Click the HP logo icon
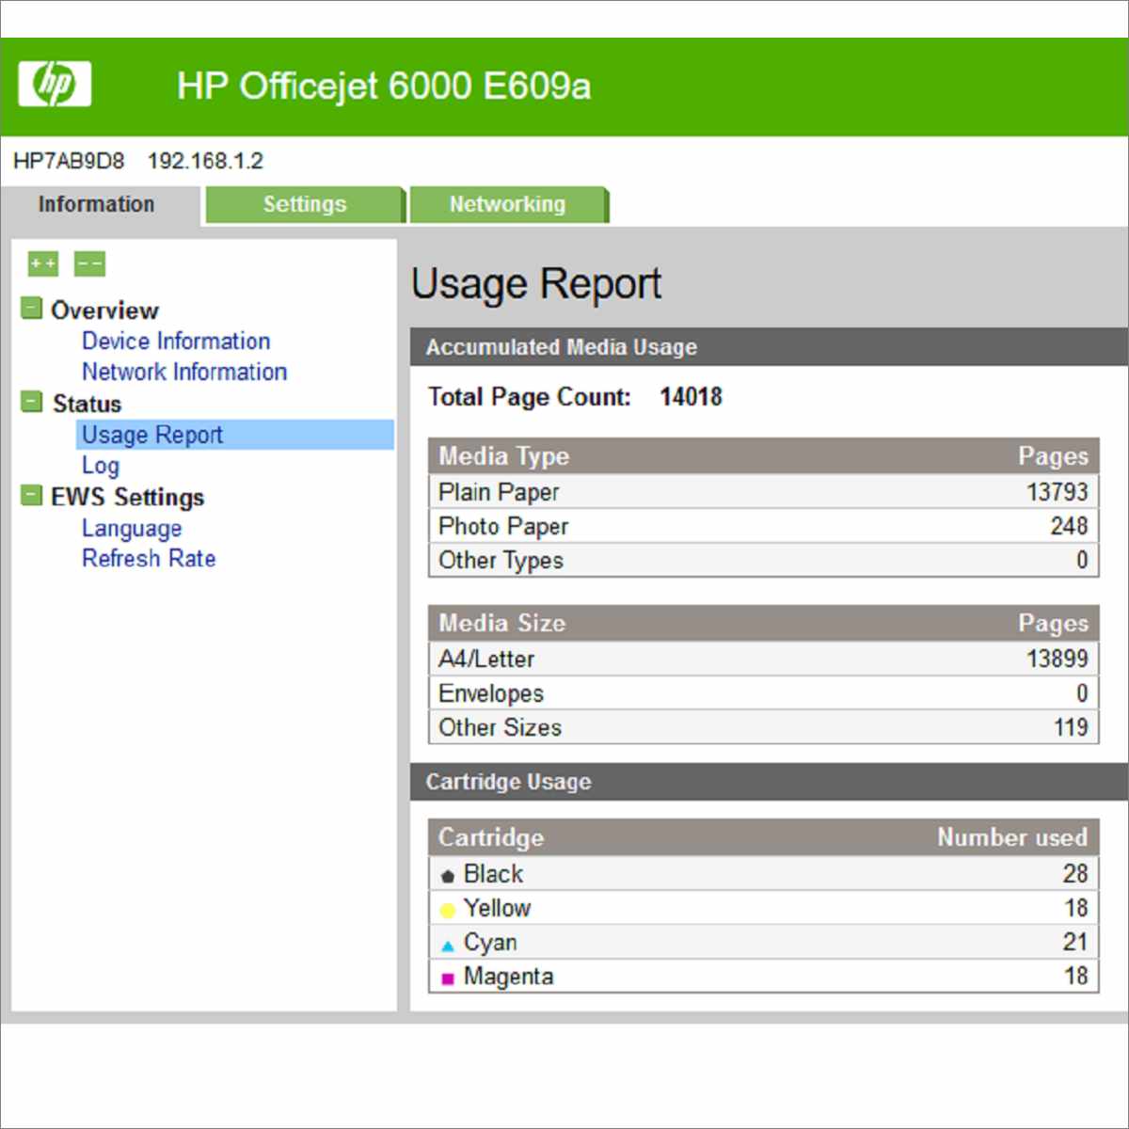Viewport: 1129px width, 1129px height. (55, 84)
